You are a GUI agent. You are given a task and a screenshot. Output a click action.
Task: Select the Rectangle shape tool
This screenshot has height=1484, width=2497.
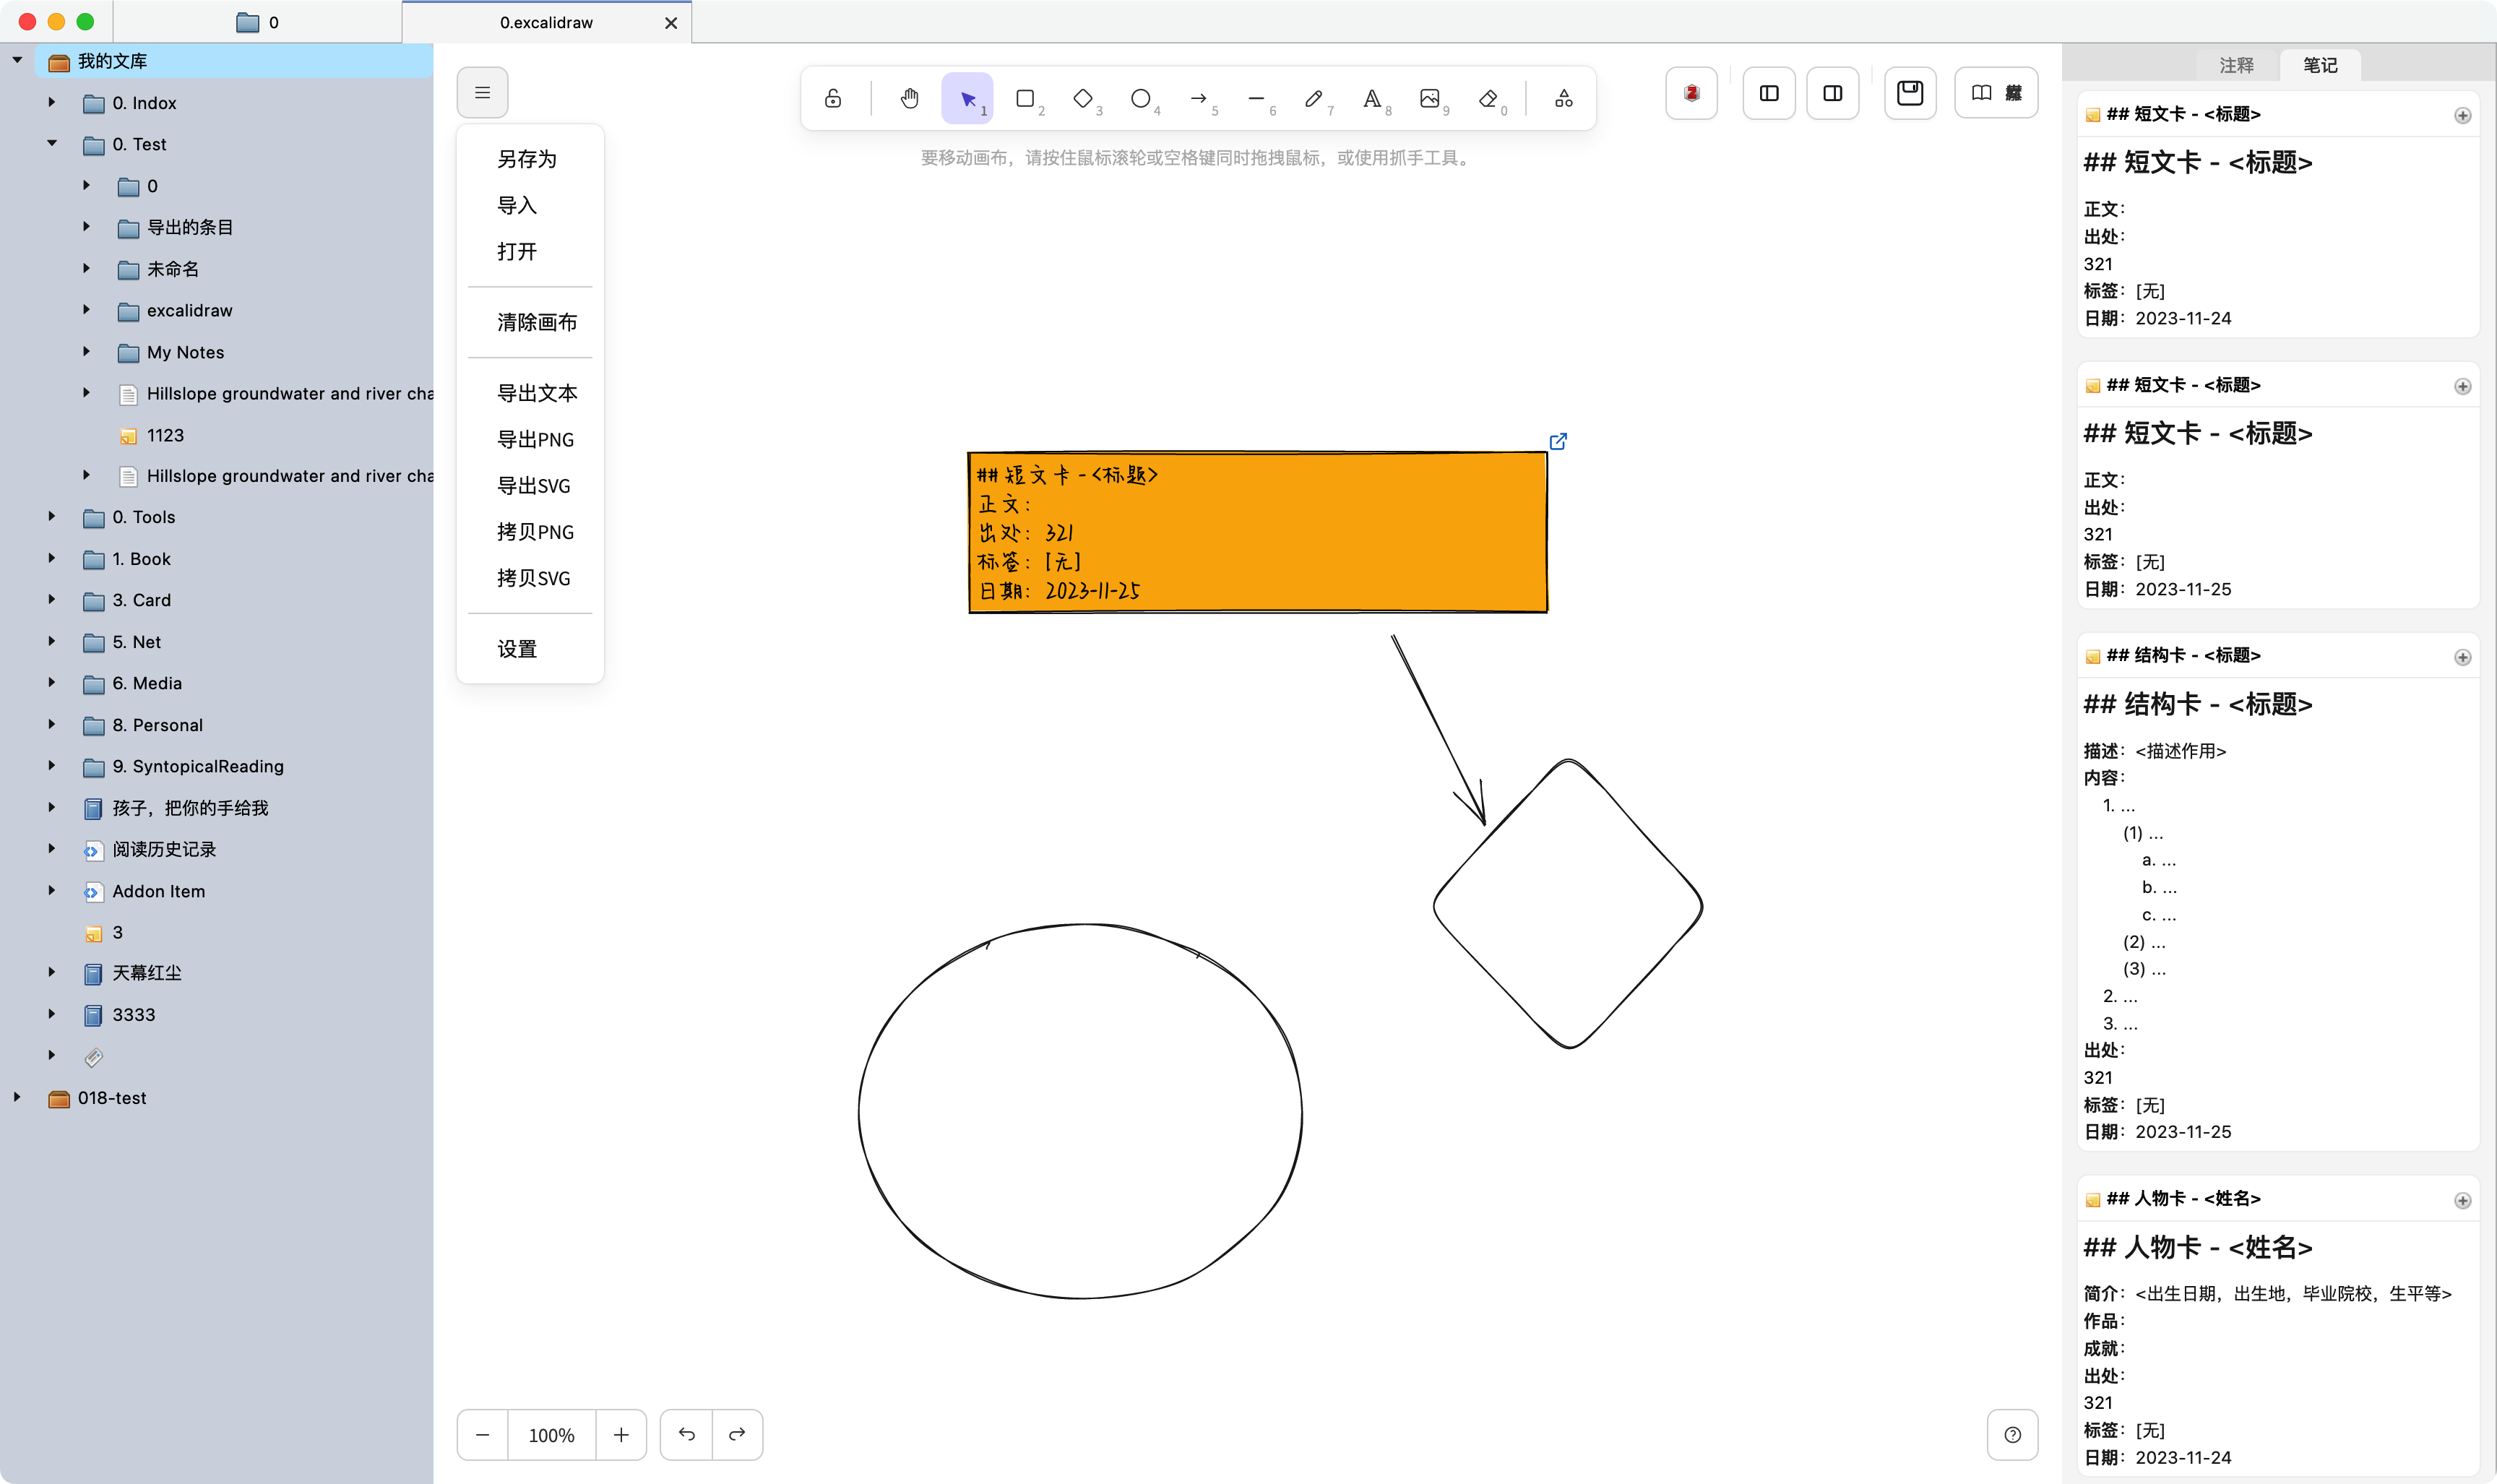point(1025,98)
